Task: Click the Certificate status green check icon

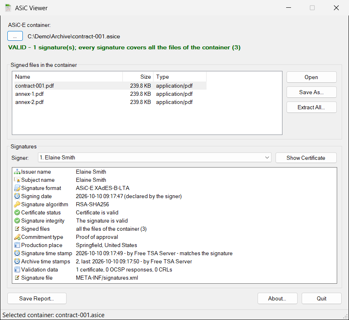Action: coord(17,213)
